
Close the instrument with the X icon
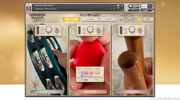pyautogui.click(x=153, y=4)
